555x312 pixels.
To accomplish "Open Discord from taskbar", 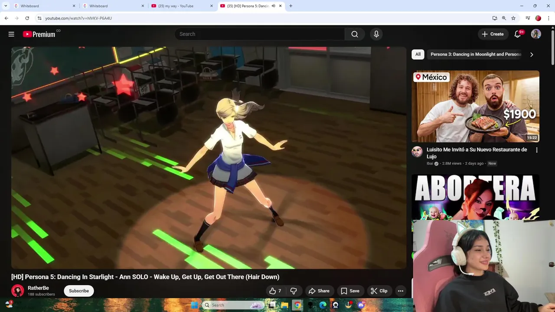I will click(361, 305).
